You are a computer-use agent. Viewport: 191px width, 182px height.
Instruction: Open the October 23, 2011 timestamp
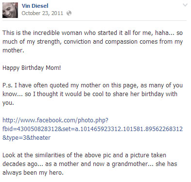pos(42,13)
